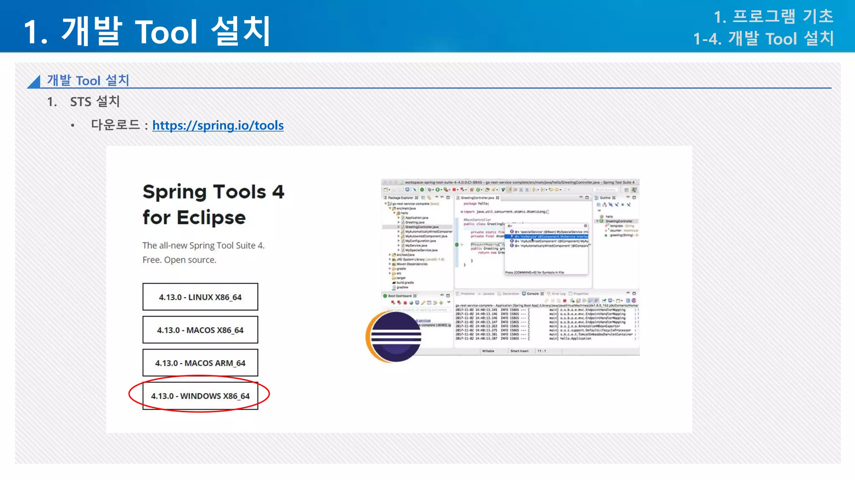Select GreetingController.java in Package Explorer

pyautogui.click(x=421, y=227)
